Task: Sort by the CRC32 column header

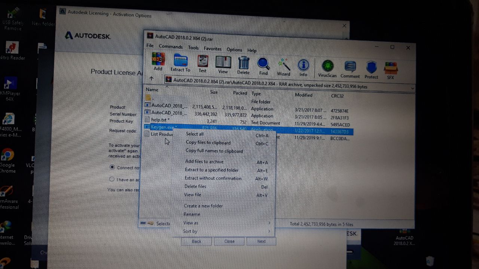Action: [x=337, y=96]
